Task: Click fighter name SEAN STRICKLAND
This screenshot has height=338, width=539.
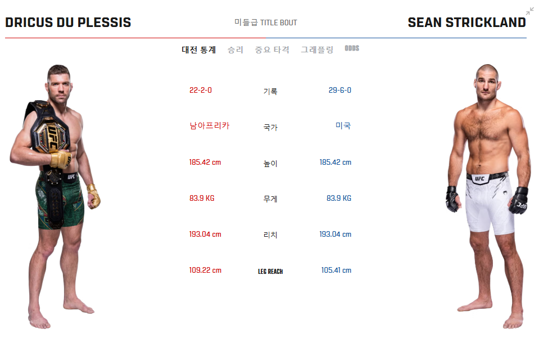Action: tap(467, 22)
